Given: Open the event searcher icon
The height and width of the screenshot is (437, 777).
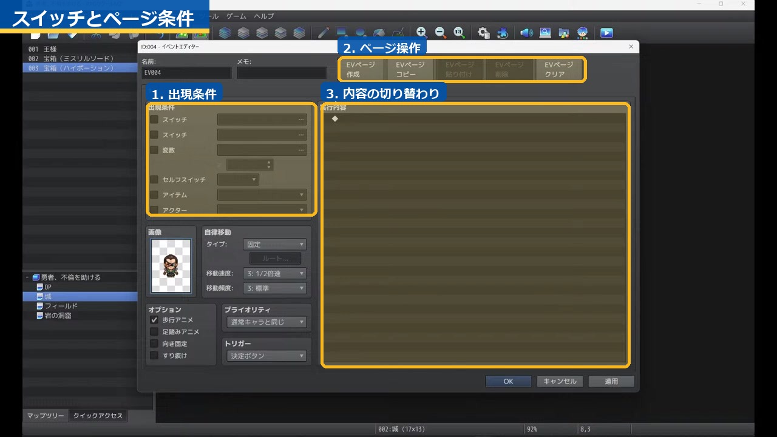Looking at the screenshot, I should point(545,33).
